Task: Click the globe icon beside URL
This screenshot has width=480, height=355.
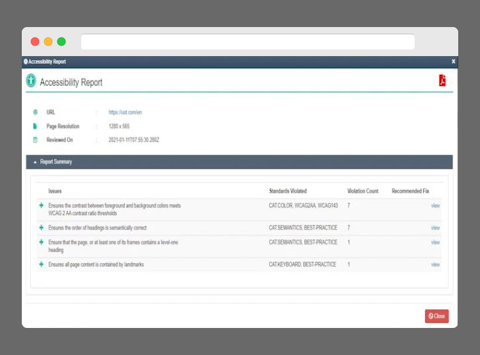Action: pos(36,112)
